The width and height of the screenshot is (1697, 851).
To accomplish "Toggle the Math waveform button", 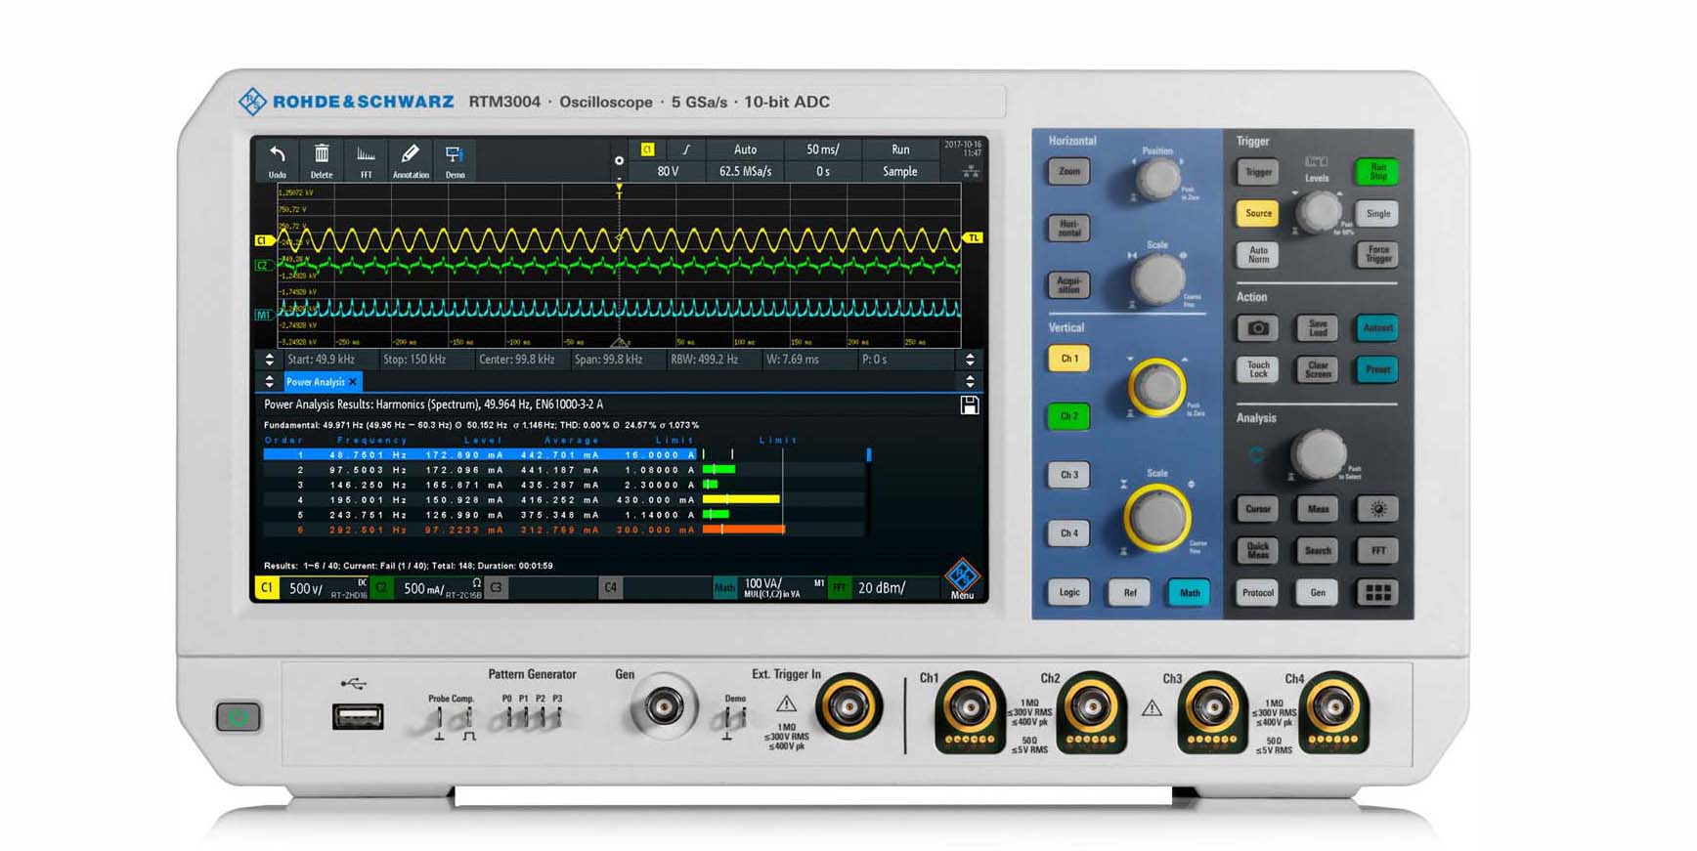I will [x=1189, y=592].
